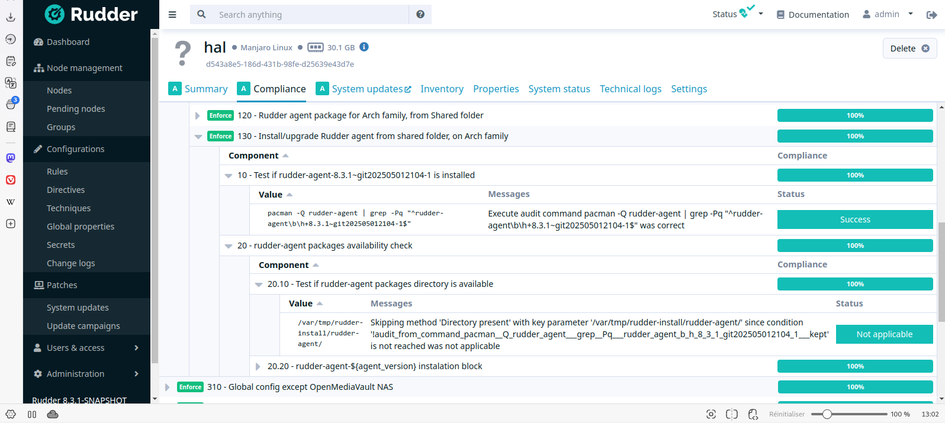Screen dimensions: 945x423
Task: Open the Technical logs tab
Action: (x=631, y=89)
